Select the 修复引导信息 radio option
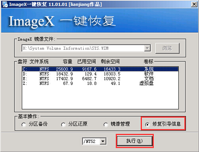The image size is (199, 152). coord(147,124)
